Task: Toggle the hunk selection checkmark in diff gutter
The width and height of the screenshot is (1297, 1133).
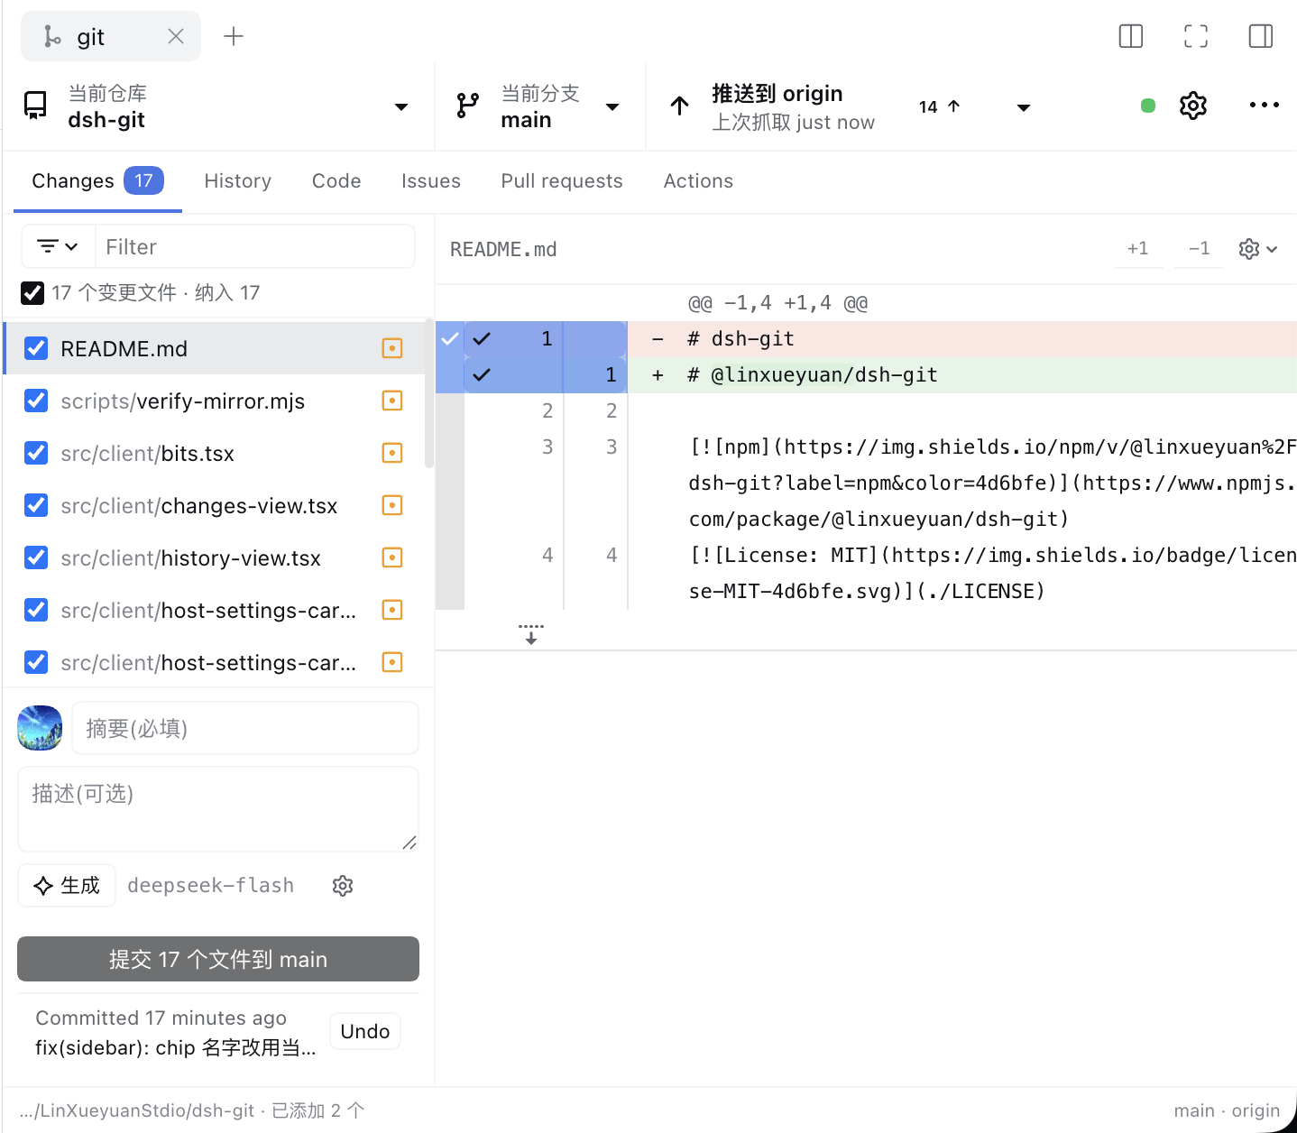Action: point(450,339)
